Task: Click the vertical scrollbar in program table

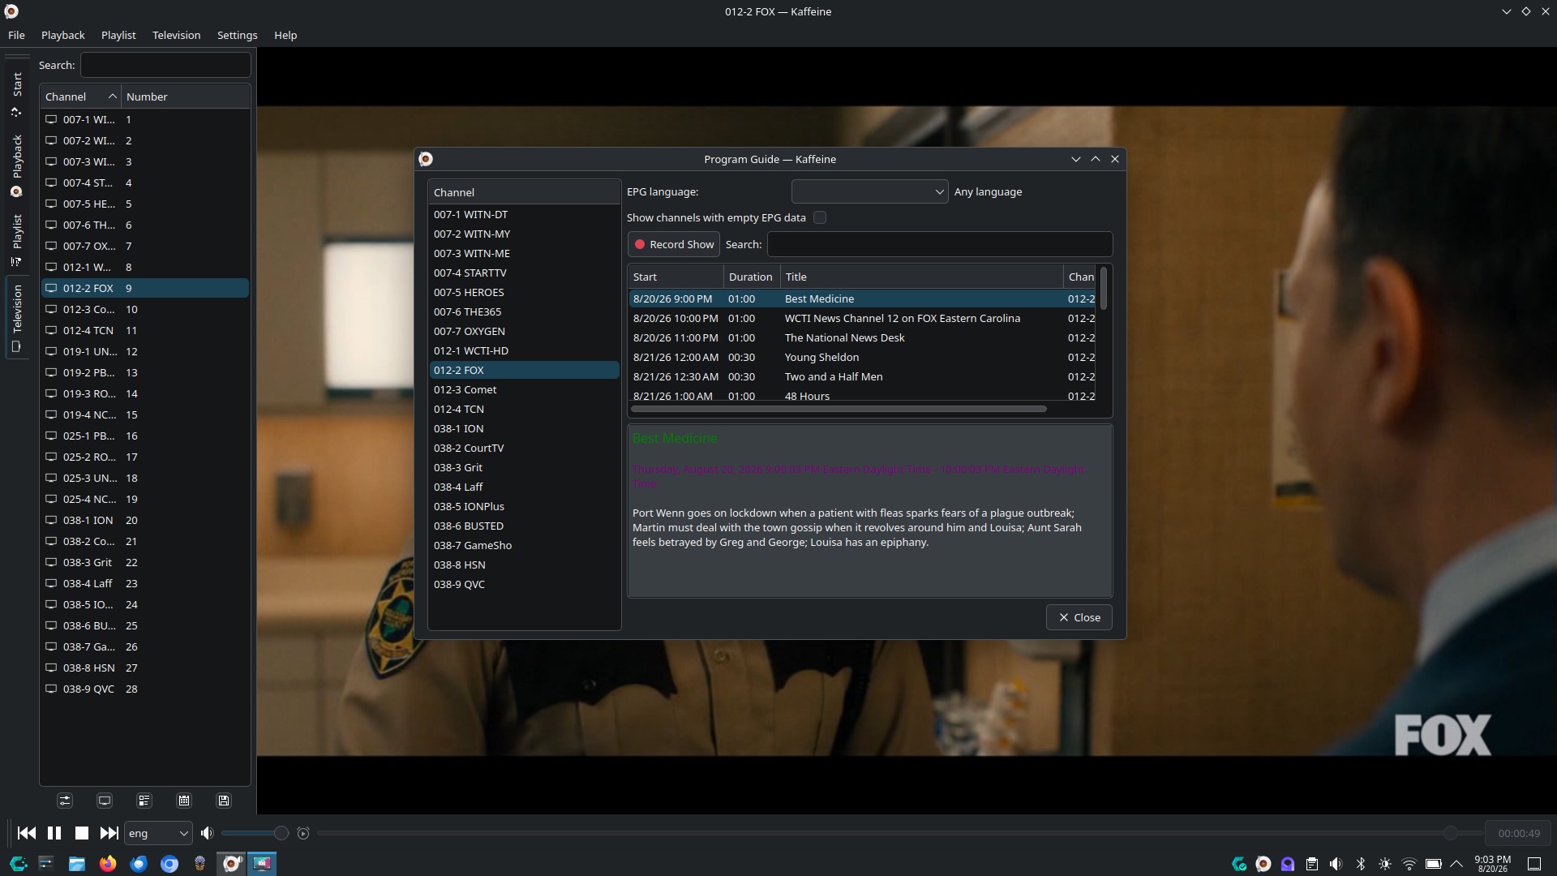Action: tap(1103, 288)
